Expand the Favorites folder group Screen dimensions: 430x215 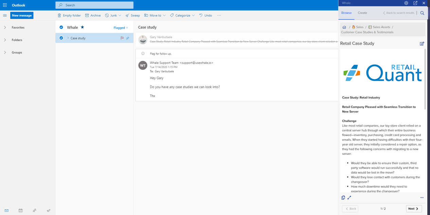[x=5, y=28]
